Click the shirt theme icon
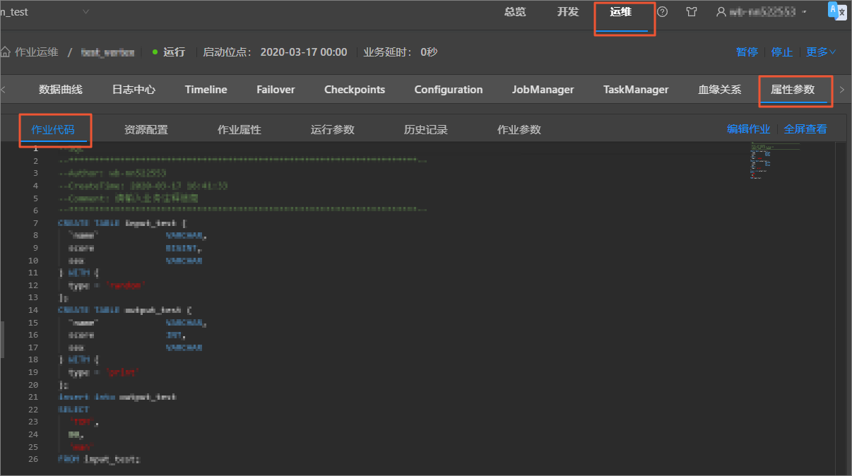Viewport: 852px width, 476px height. coord(692,12)
